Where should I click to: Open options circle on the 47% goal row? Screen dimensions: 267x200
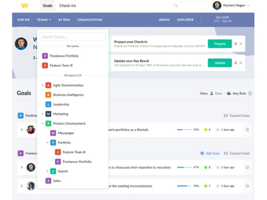(x=247, y=167)
